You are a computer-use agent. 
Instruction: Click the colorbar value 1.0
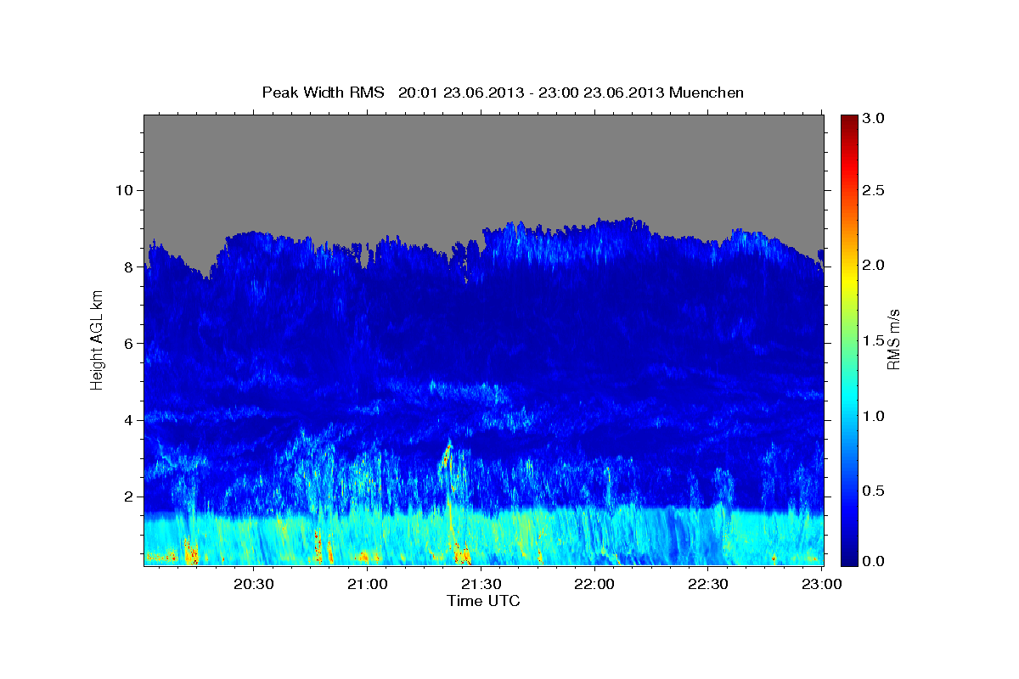coord(875,416)
